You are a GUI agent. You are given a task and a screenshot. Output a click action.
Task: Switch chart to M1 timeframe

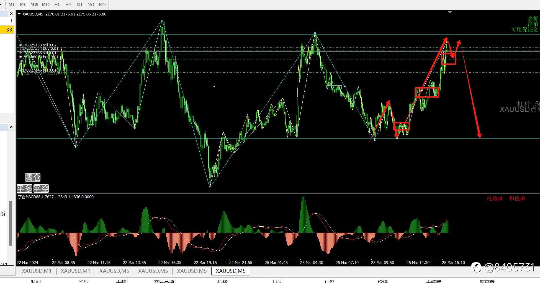pyautogui.click(x=11, y=4)
